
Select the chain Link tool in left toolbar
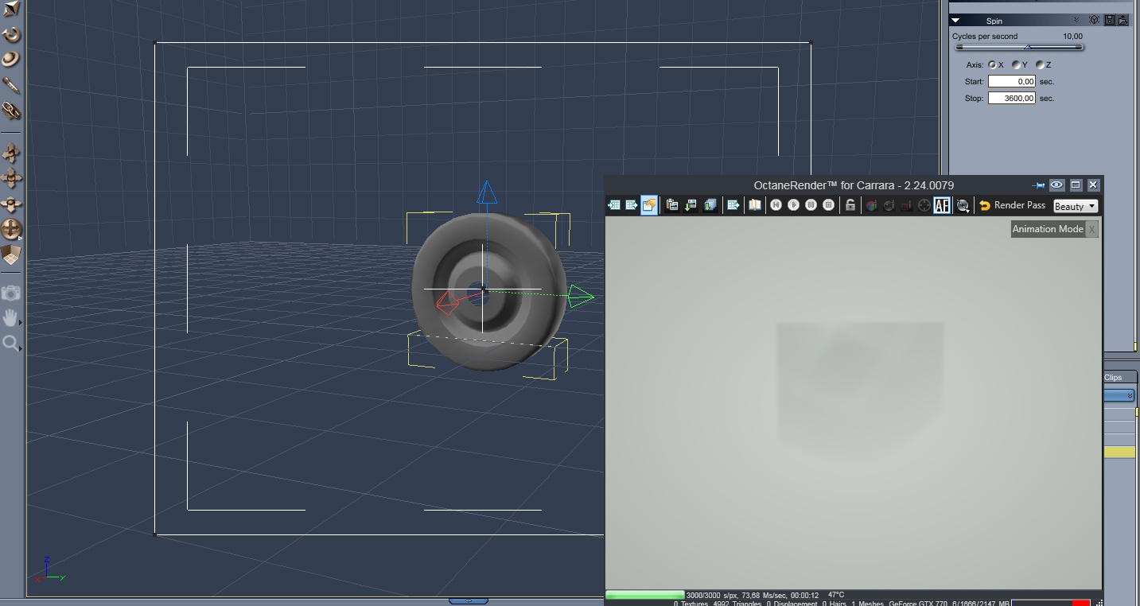pyautogui.click(x=11, y=110)
